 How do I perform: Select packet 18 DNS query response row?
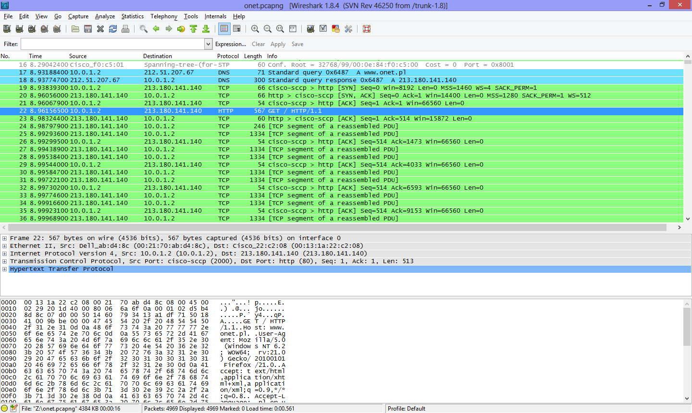[x=342, y=80]
